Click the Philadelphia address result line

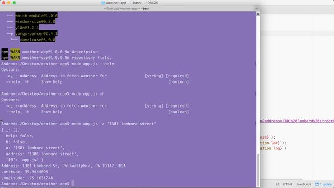pyautogui.click(x=64, y=166)
